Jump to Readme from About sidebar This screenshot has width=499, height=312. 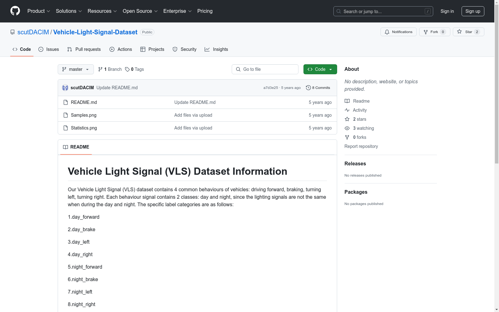[x=357, y=101]
